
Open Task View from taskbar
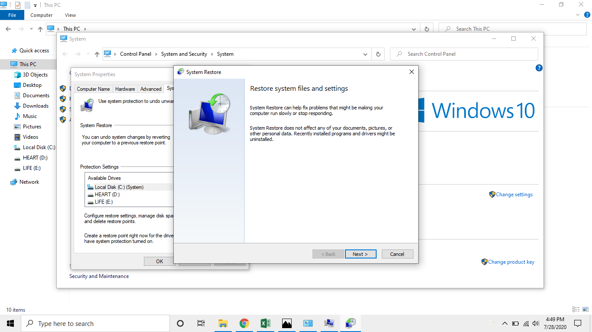[x=201, y=323]
